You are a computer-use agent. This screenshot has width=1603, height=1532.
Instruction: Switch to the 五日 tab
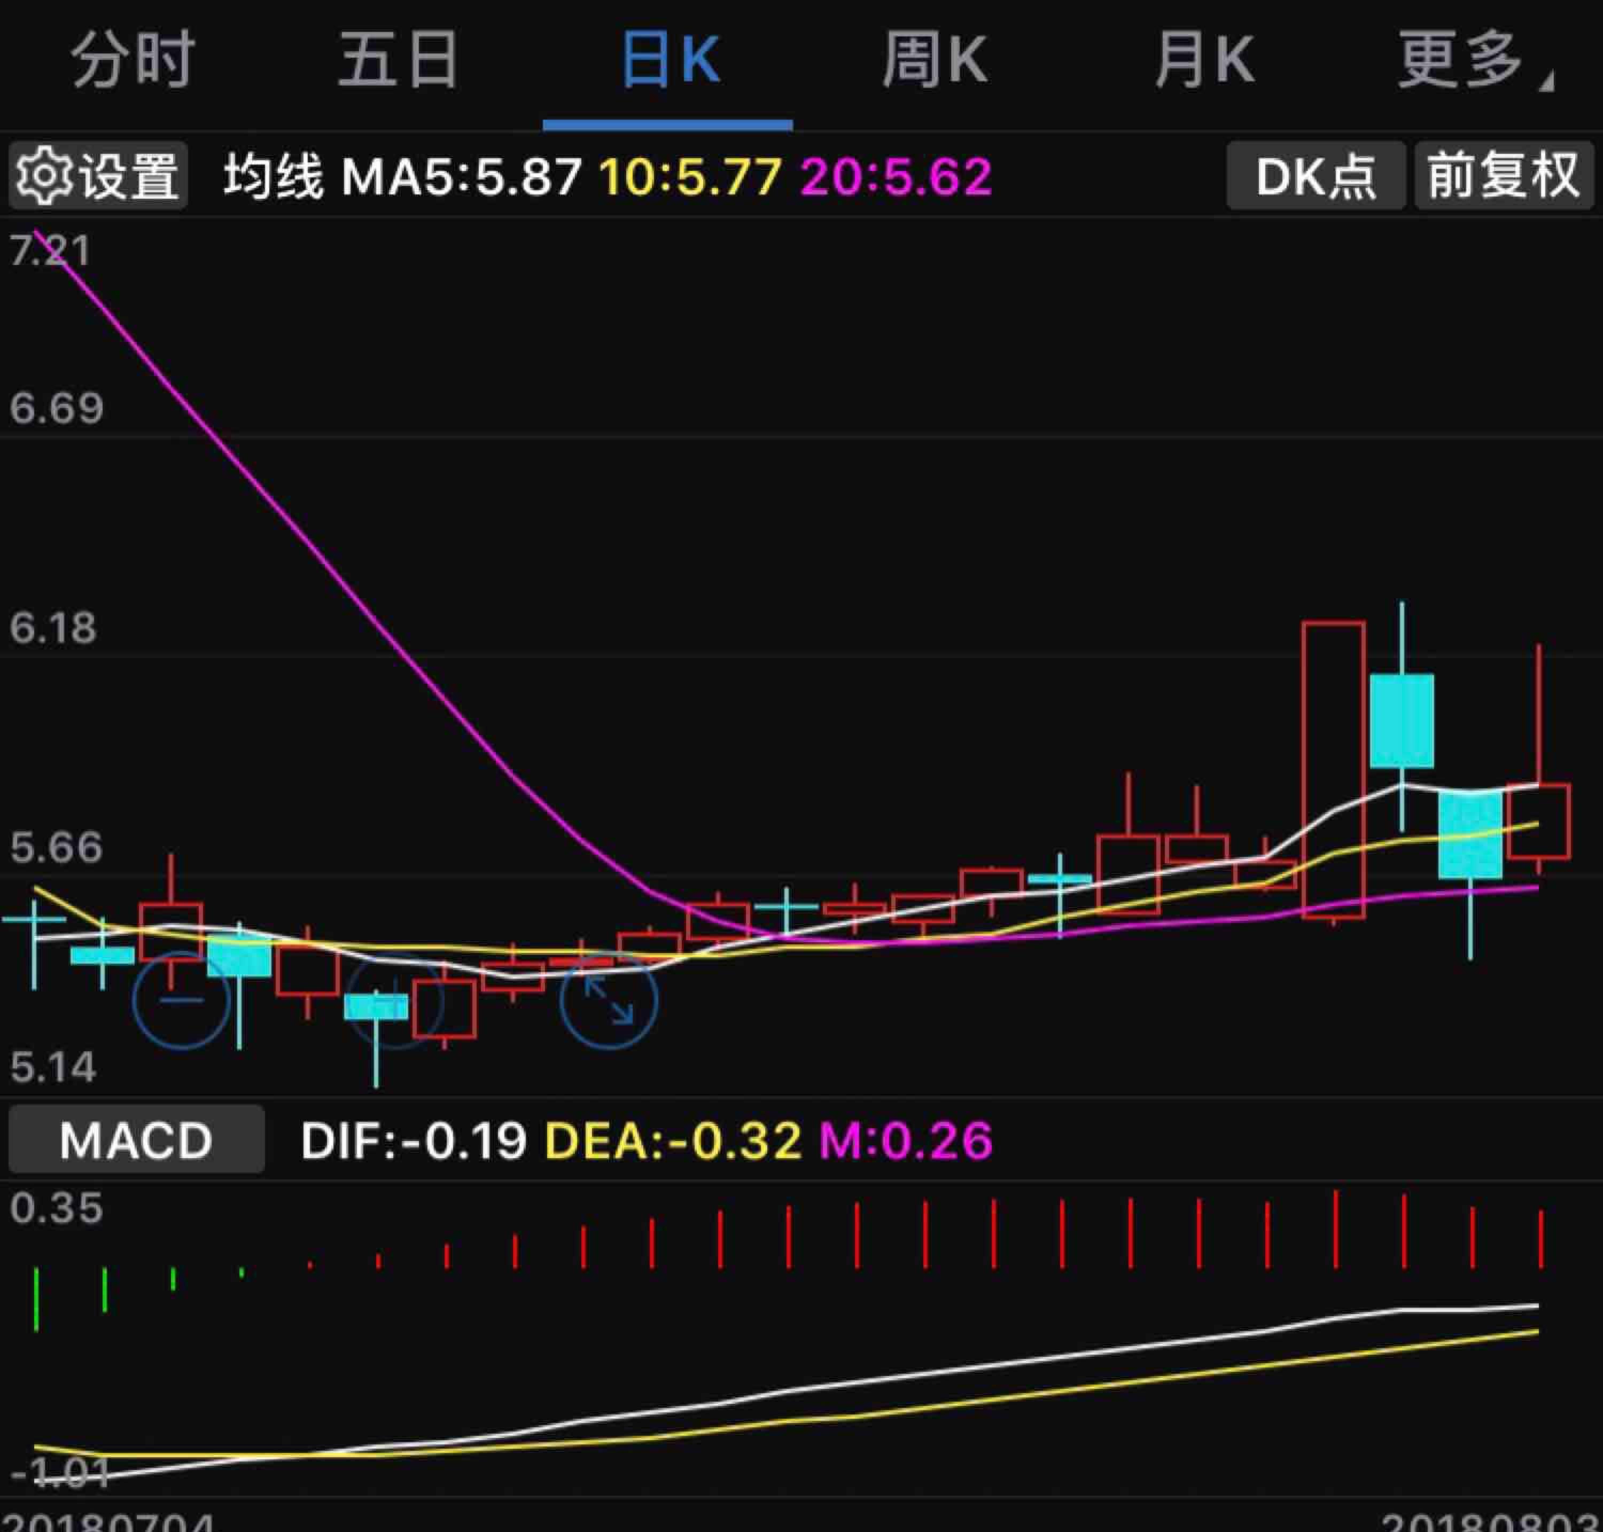pyautogui.click(x=399, y=60)
